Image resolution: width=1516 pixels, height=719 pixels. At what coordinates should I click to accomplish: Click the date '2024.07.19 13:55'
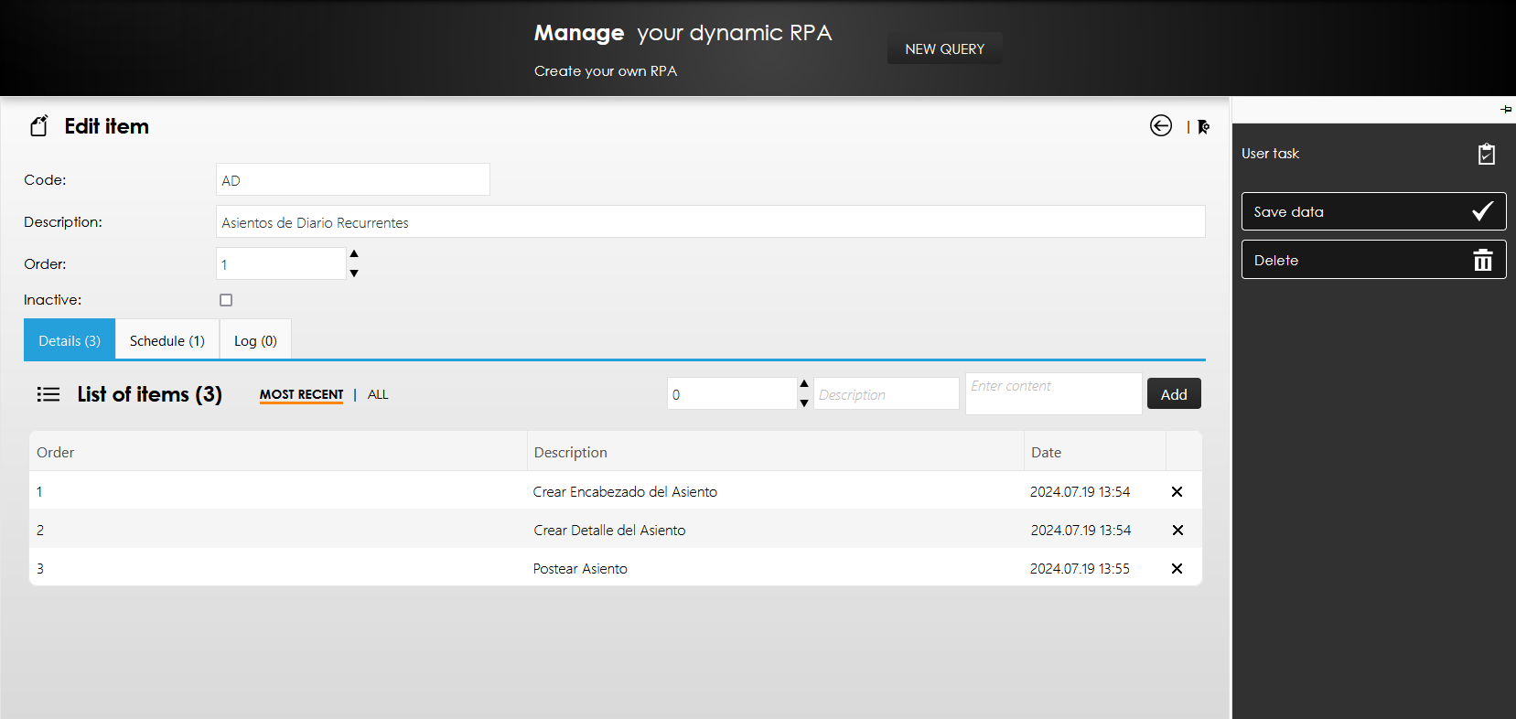(x=1080, y=569)
